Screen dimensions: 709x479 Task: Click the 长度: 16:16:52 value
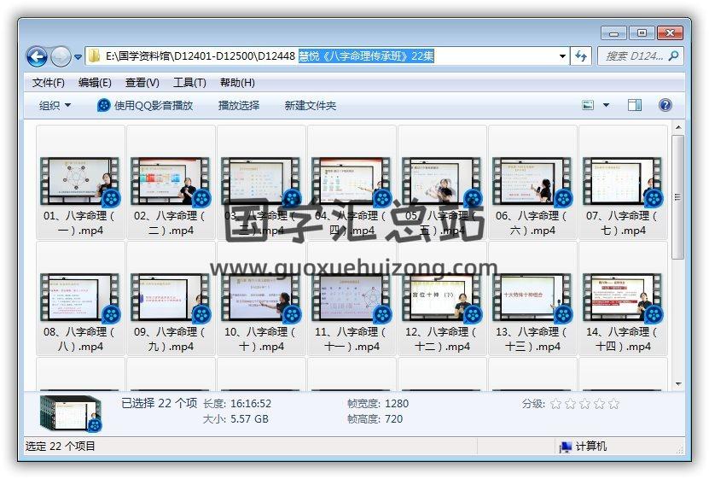[251, 404]
